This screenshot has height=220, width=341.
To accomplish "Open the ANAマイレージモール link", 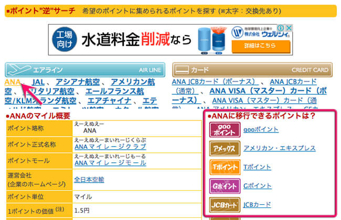I will (111, 163).
